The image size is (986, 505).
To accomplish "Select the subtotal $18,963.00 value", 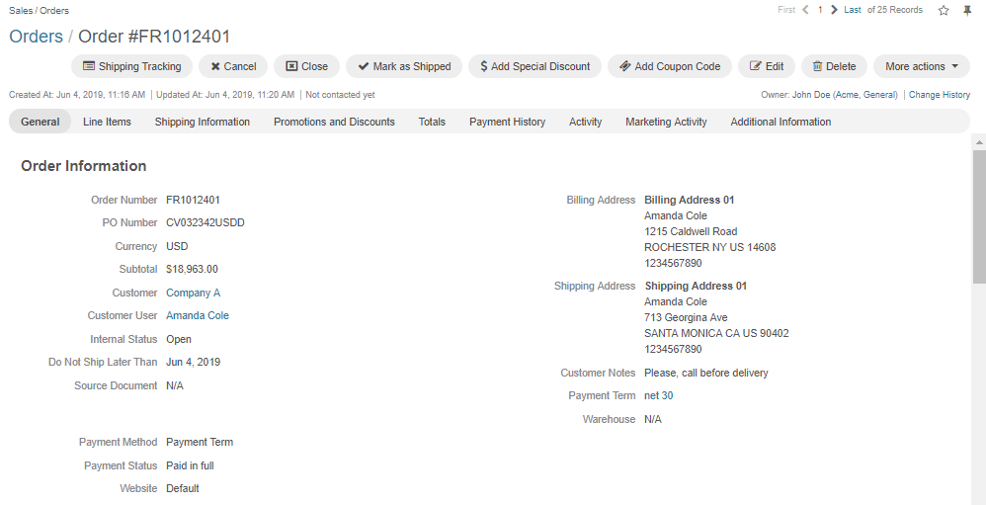I will pos(192,269).
